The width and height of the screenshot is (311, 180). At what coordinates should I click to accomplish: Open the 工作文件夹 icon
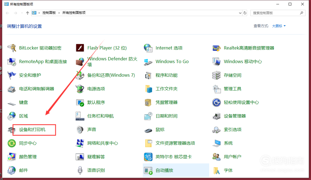click(148, 89)
